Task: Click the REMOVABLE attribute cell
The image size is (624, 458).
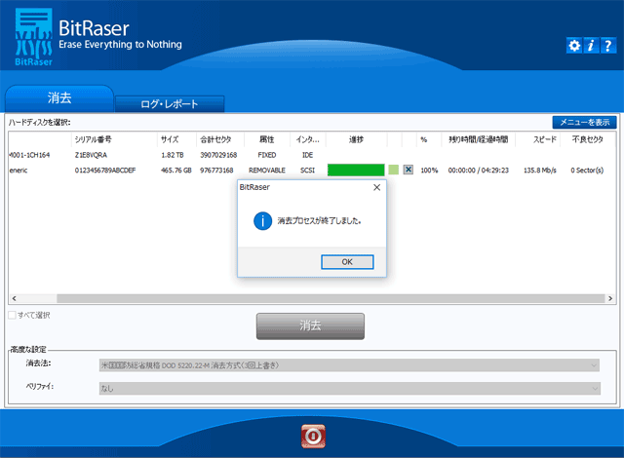Action: click(267, 171)
